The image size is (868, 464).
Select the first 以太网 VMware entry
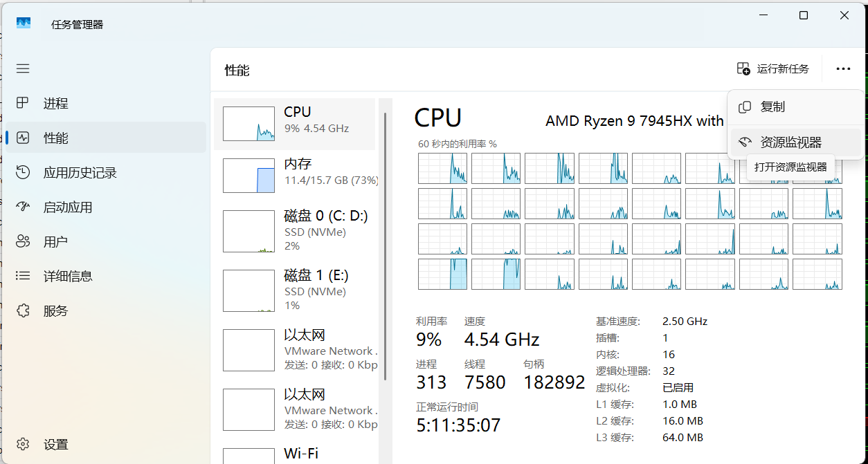tap(295, 349)
